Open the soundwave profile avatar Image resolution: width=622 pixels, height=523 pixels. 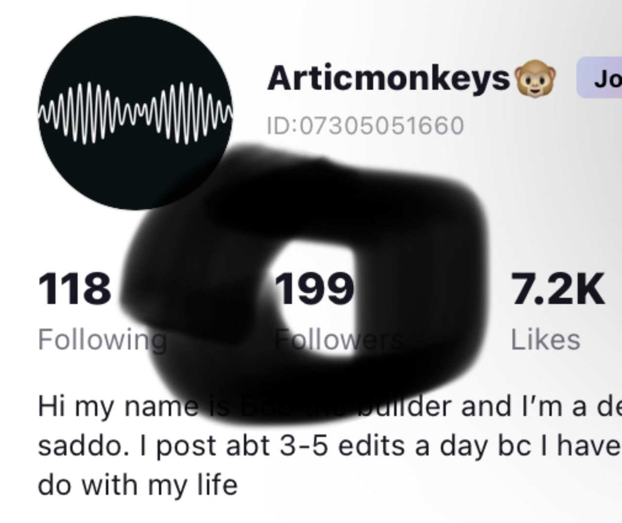(135, 113)
